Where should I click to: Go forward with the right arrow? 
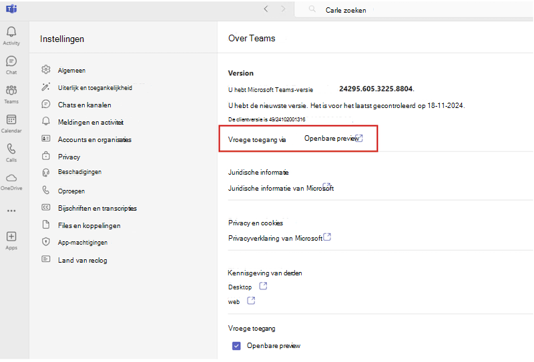click(283, 9)
